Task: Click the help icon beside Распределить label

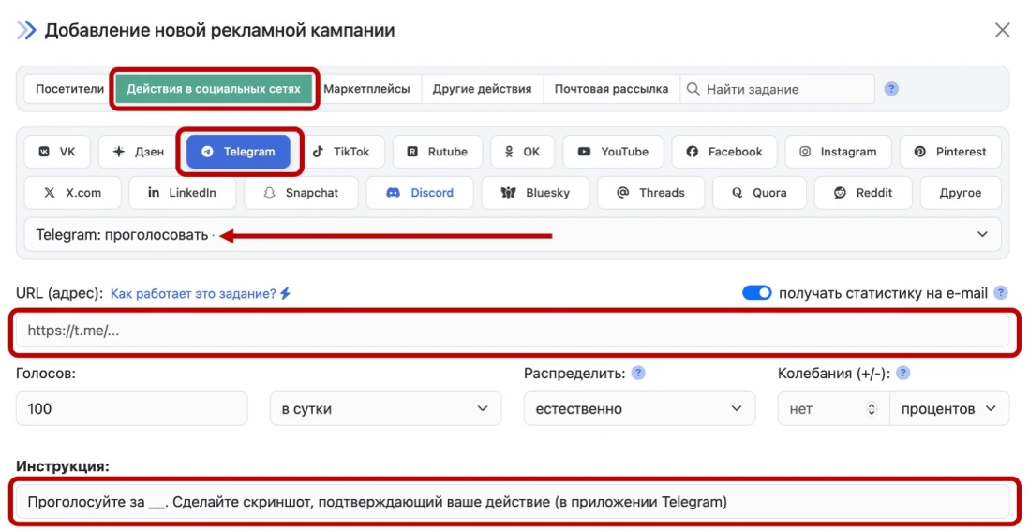Action: 638,373
